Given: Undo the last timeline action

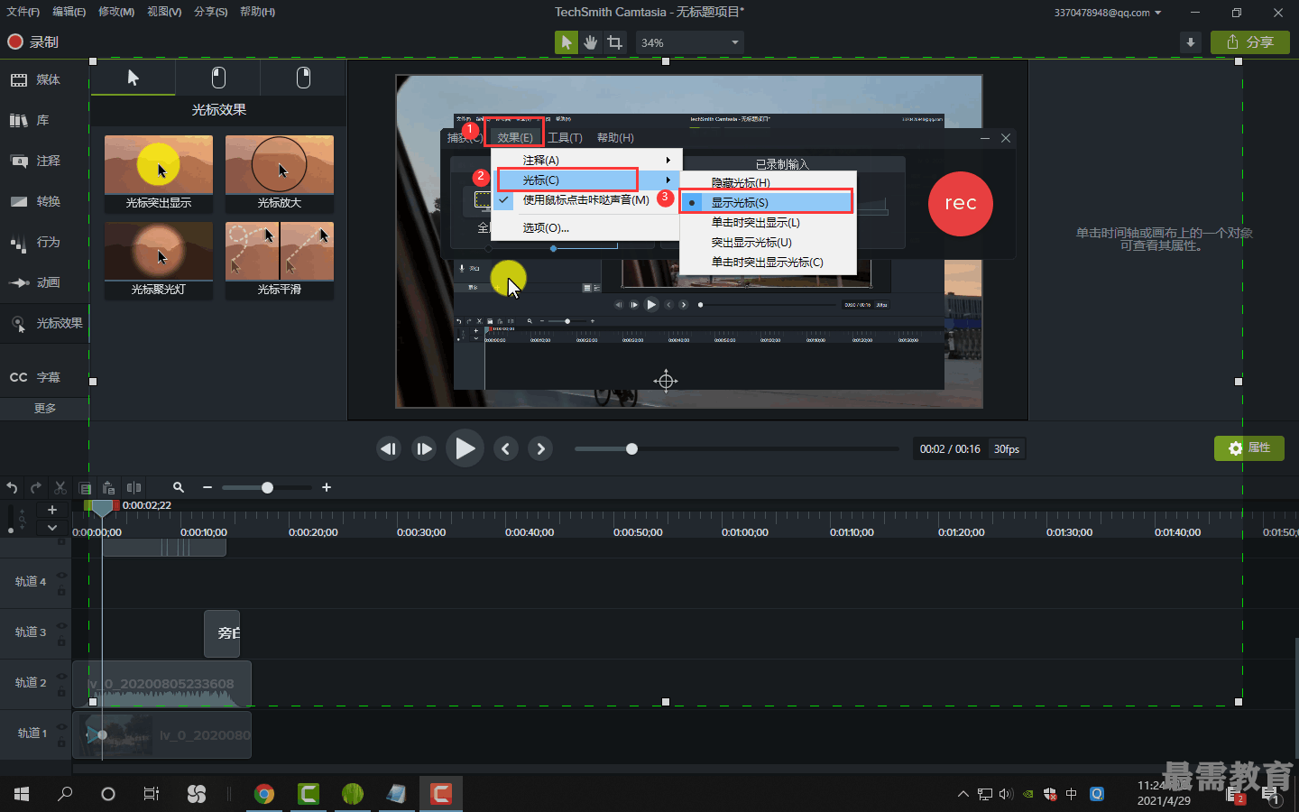Looking at the screenshot, I should click(x=12, y=487).
